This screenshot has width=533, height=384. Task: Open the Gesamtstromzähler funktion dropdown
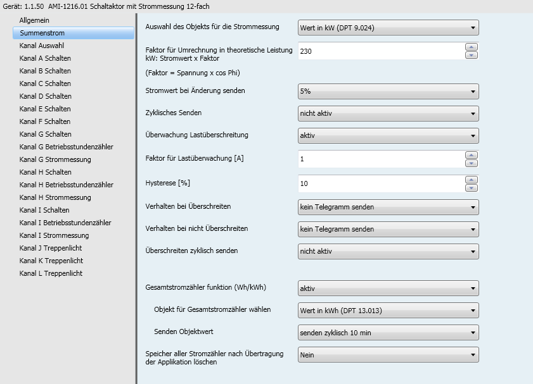tap(388, 289)
